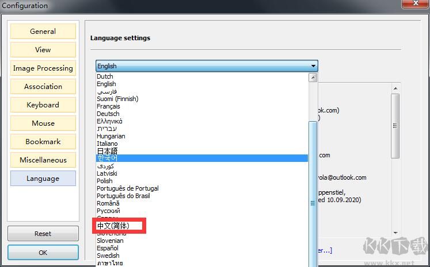Pick Hungarian from the list
The height and width of the screenshot is (267, 430).
click(x=202, y=136)
